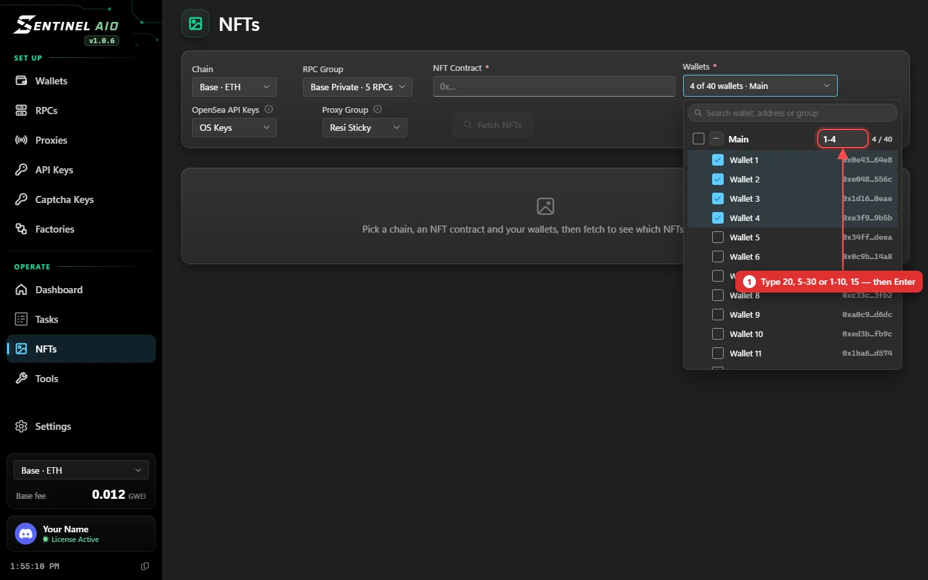This screenshot has height=580, width=928.
Task: Open the RPC Group dropdown
Action: [x=358, y=87]
